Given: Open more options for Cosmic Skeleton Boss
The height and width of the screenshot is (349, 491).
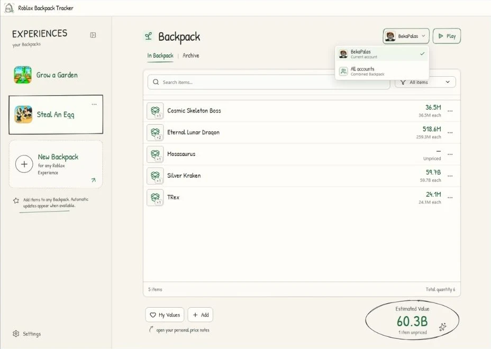Looking at the screenshot, I should tap(450, 111).
